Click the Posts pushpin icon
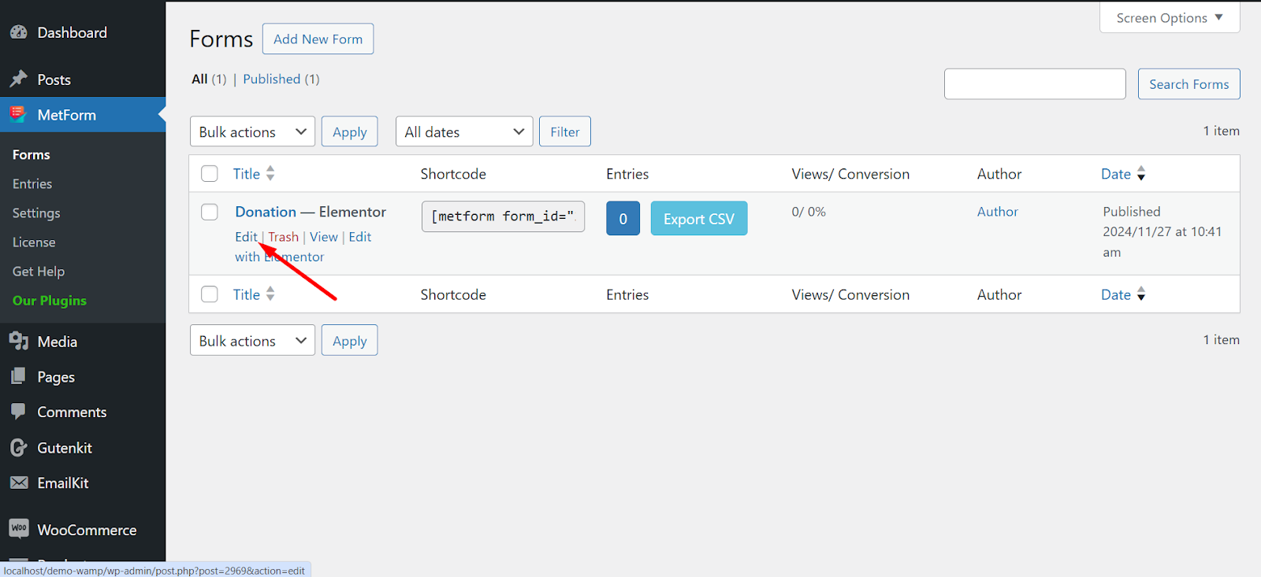1261x577 pixels. (19, 79)
